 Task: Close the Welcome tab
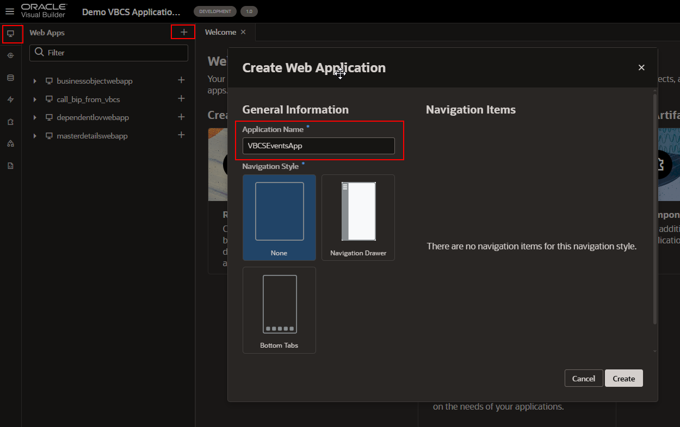[x=243, y=32]
